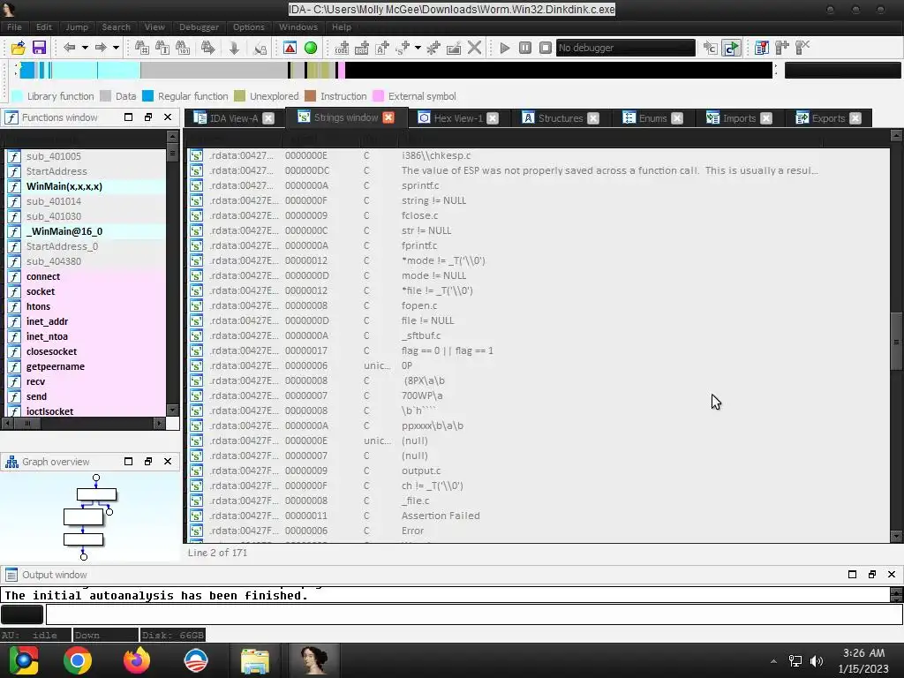Click the gray down arrow toolbar icon
Image resolution: width=904 pixels, height=678 pixels.
pyautogui.click(x=234, y=48)
